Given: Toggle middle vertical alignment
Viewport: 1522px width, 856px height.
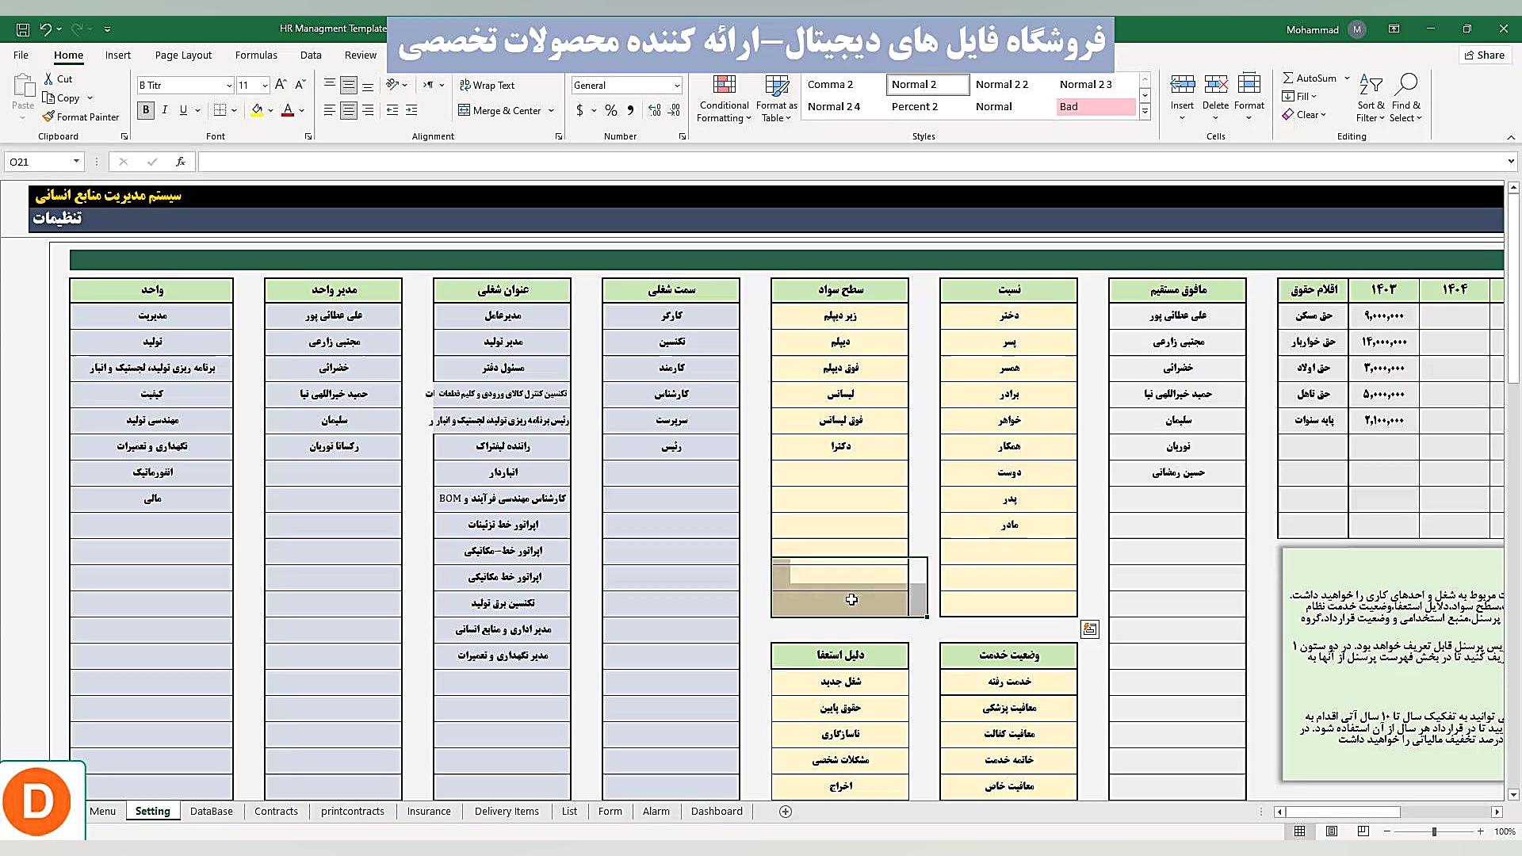Looking at the screenshot, I should 349,85.
